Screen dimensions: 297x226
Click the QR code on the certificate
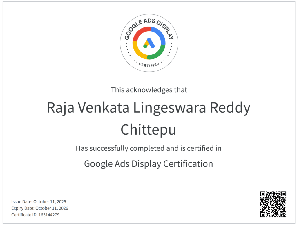tap(273, 204)
